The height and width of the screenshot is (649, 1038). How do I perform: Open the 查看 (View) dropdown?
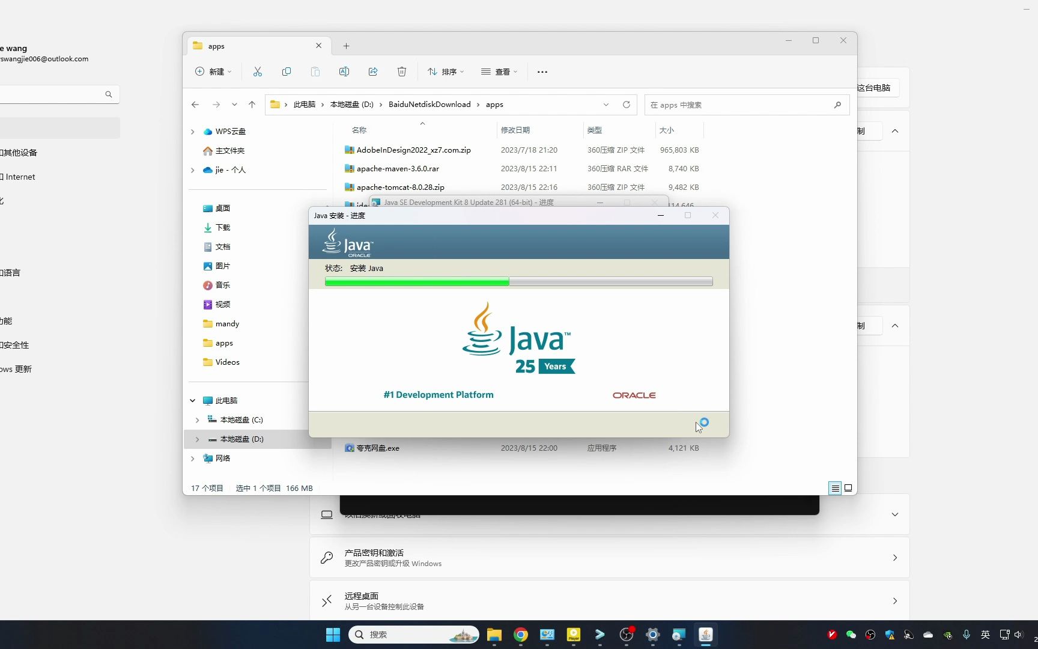pos(499,72)
